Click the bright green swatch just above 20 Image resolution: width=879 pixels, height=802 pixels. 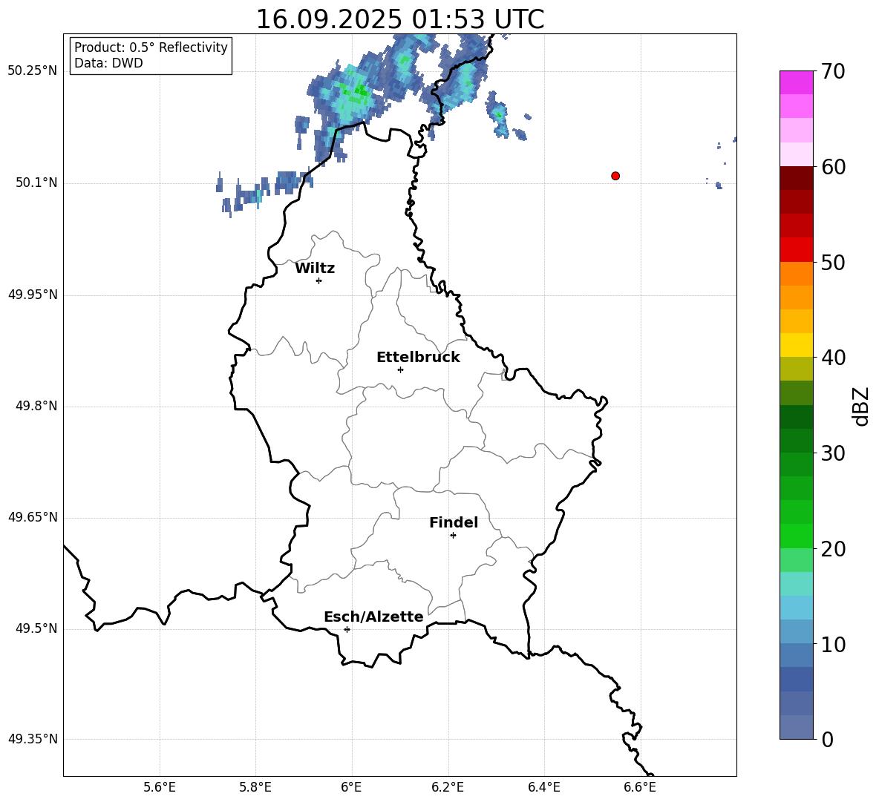point(797,536)
